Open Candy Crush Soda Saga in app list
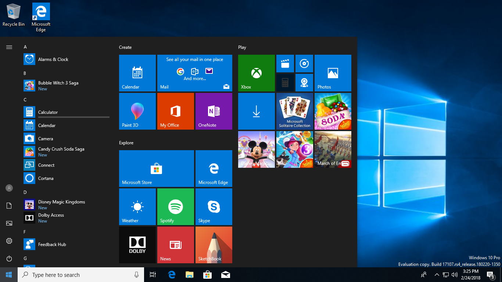Image resolution: width=502 pixels, height=282 pixels. click(x=67, y=152)
